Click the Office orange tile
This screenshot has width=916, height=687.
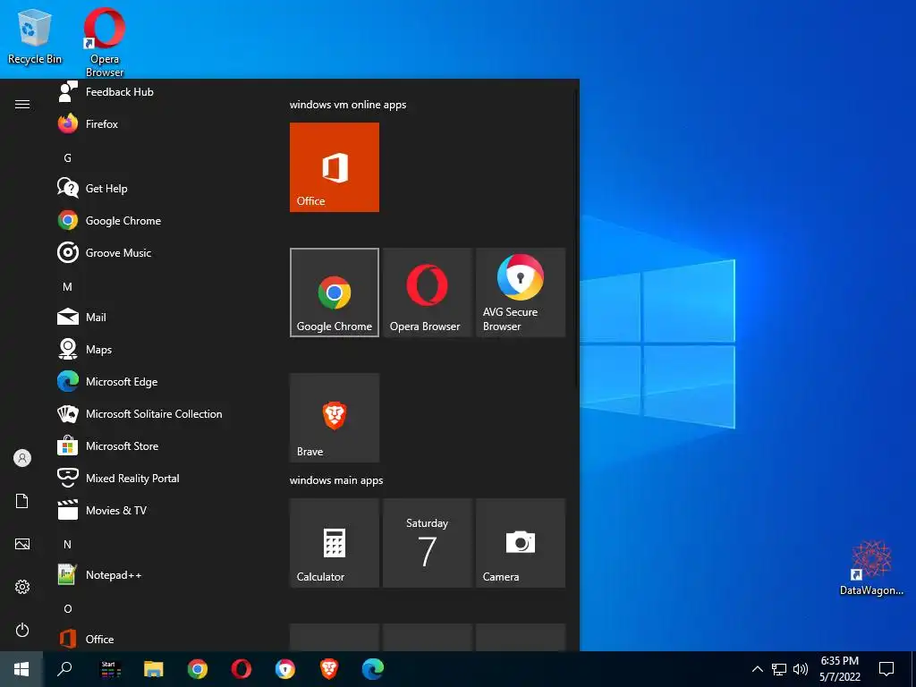point(335,167)
